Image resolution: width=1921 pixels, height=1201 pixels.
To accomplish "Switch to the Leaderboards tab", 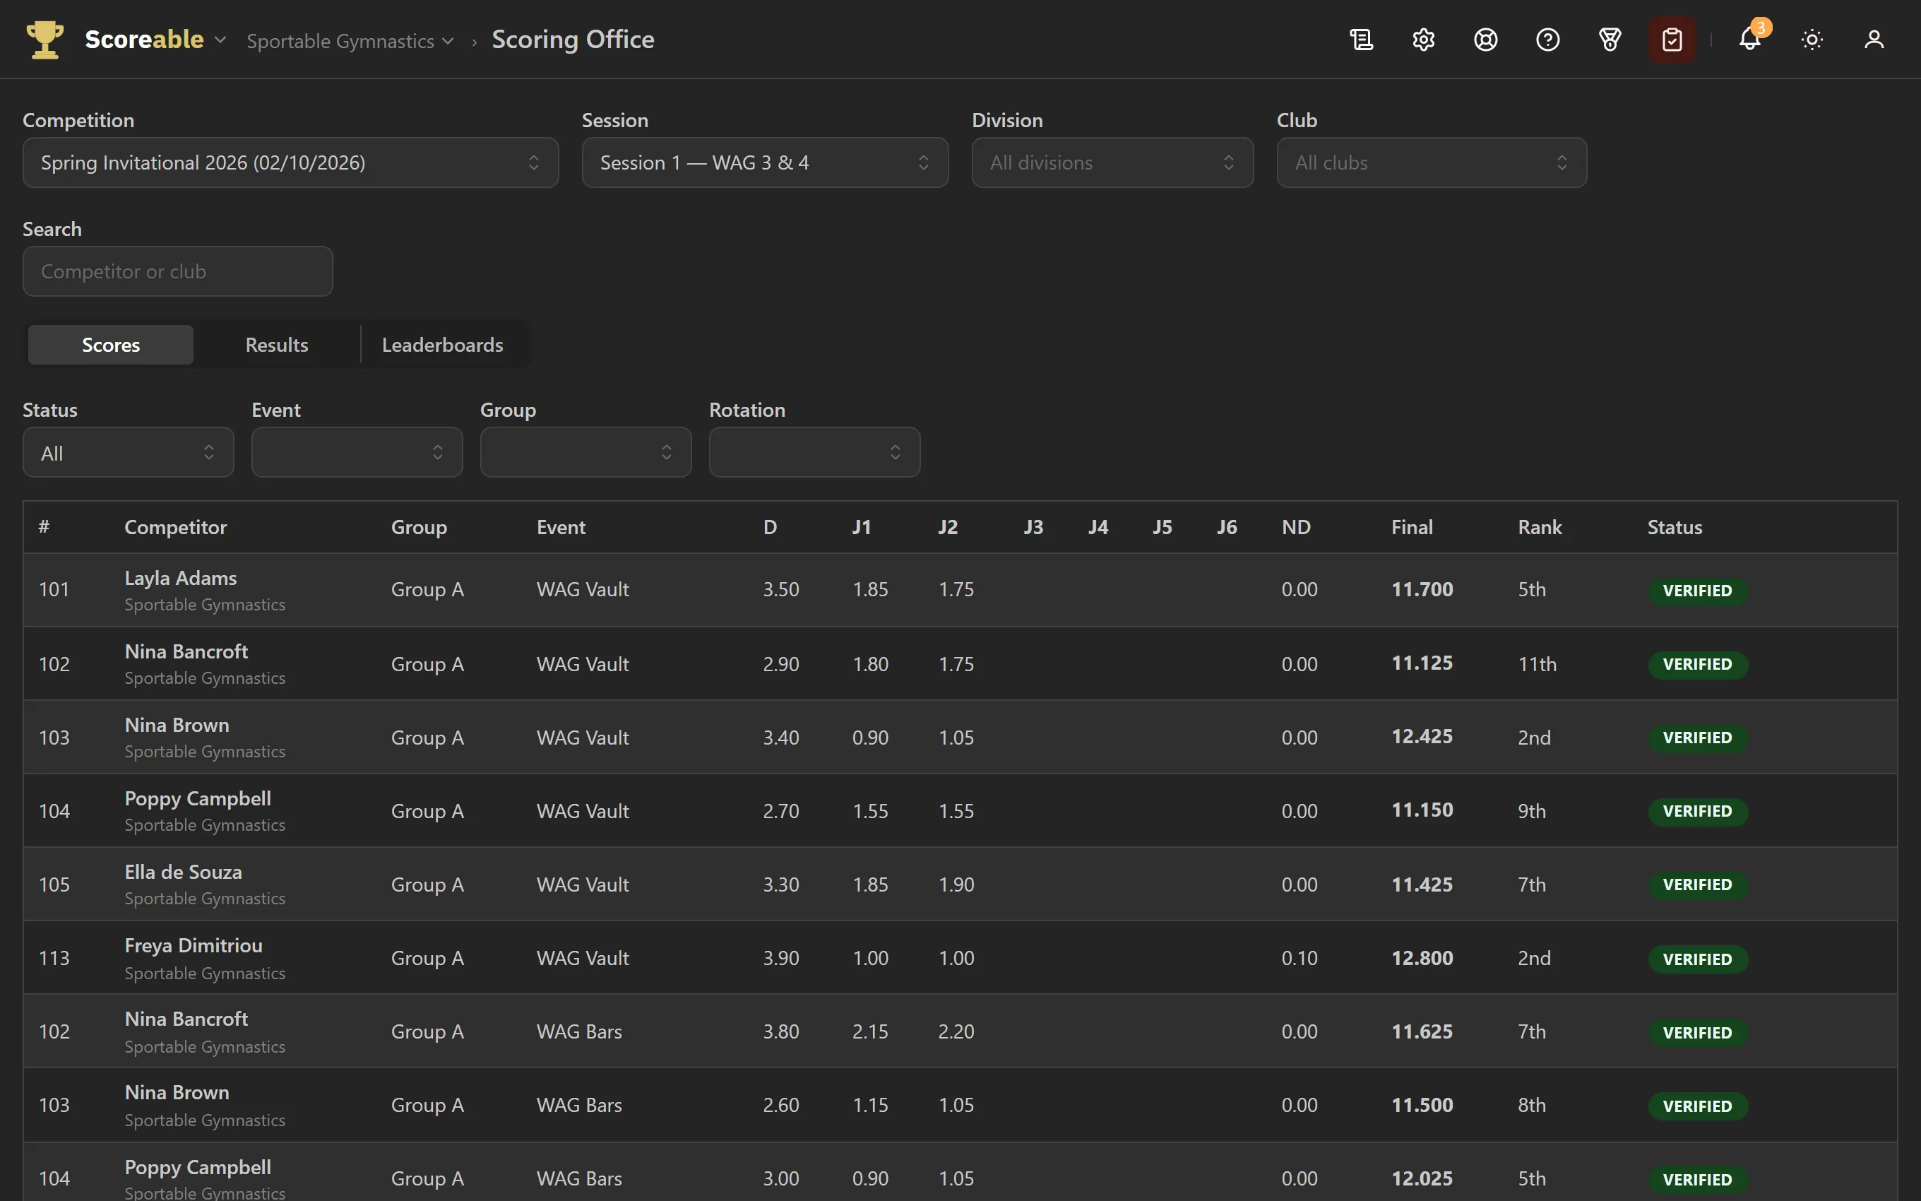I will point(442,344).
